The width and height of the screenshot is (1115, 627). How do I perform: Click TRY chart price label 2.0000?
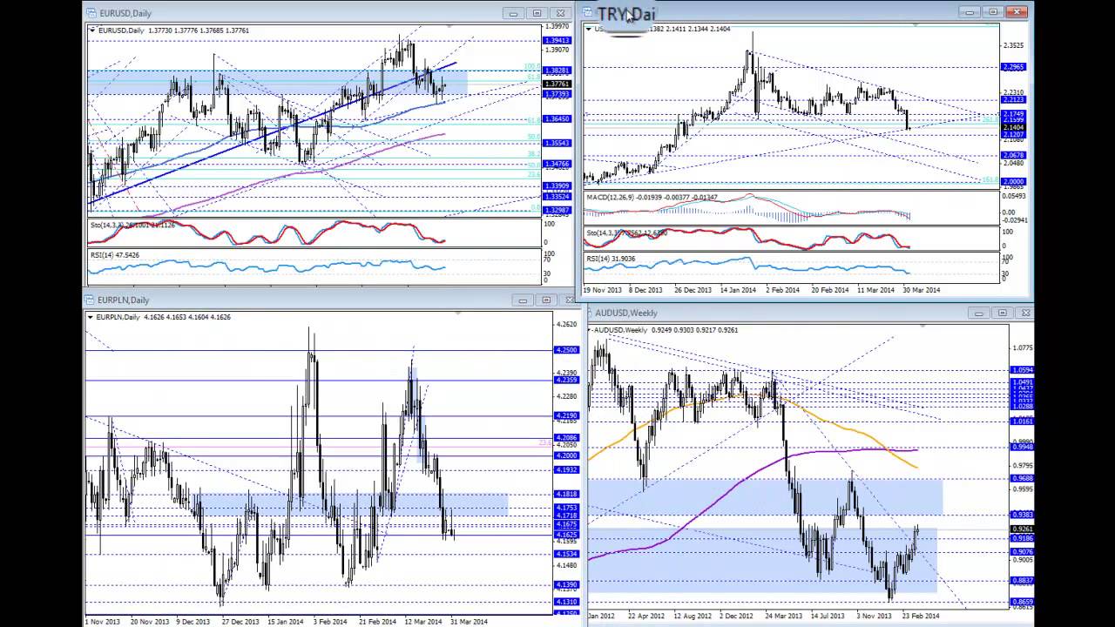(x=1013, y=181)
